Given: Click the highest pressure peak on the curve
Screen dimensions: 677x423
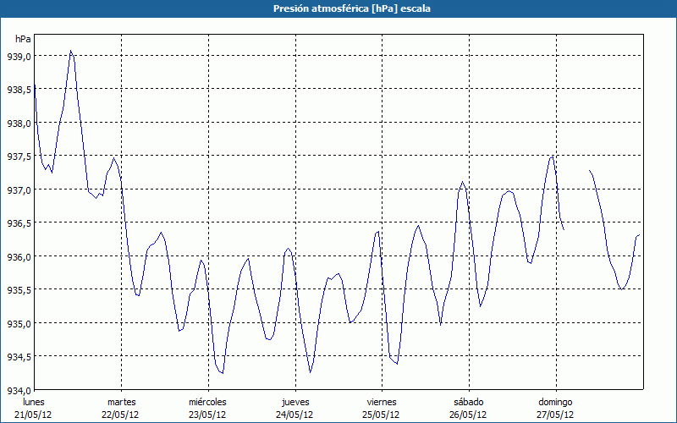Looking at the screenshot, I should (x=71, y=51).
